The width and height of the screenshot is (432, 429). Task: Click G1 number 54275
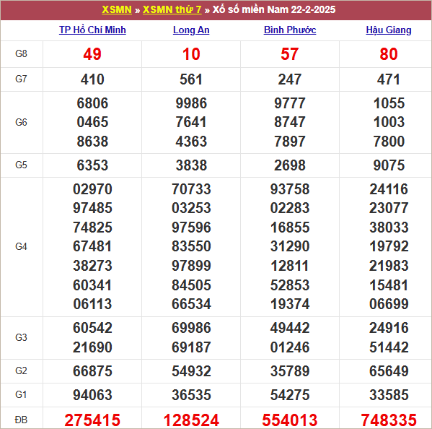tap(290, 395)
